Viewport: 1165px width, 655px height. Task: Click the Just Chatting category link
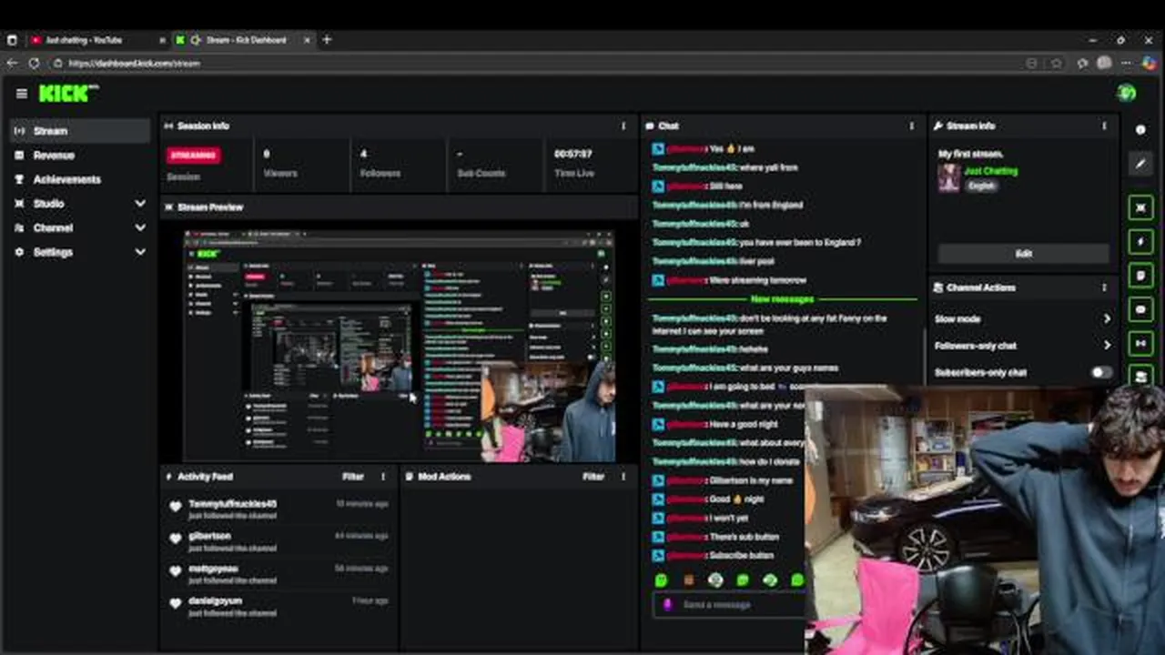[x=991, y=171]
